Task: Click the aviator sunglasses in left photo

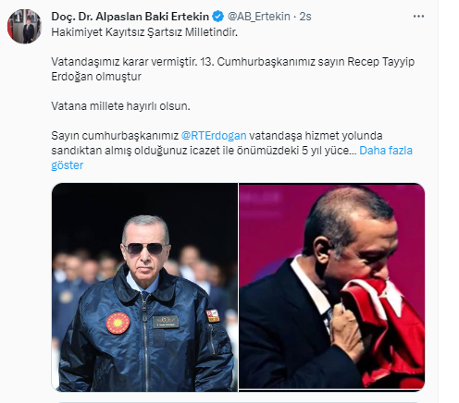Action: [144, 249]
